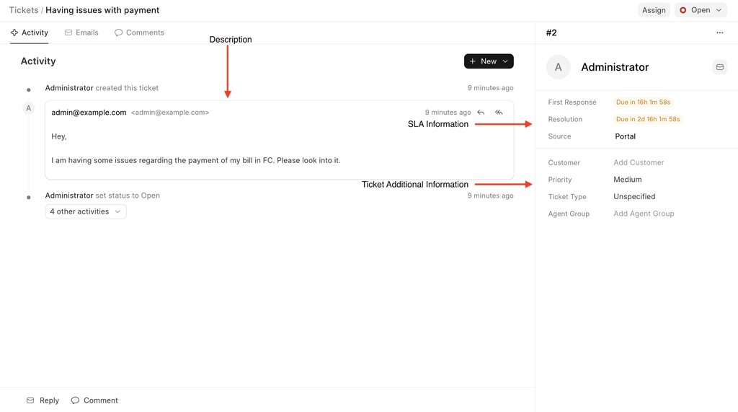Click the Assign button
Viewport: 738px width, 412px height.
click(x=654, y=10)
